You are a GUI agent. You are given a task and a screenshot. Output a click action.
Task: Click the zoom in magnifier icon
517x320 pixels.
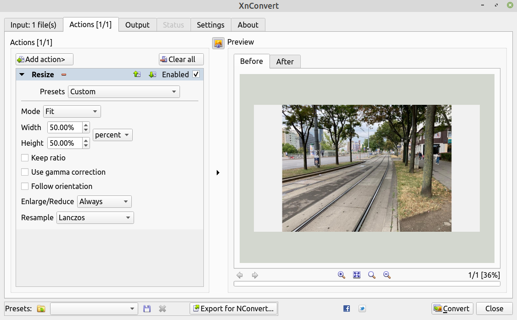pos(341,275)
